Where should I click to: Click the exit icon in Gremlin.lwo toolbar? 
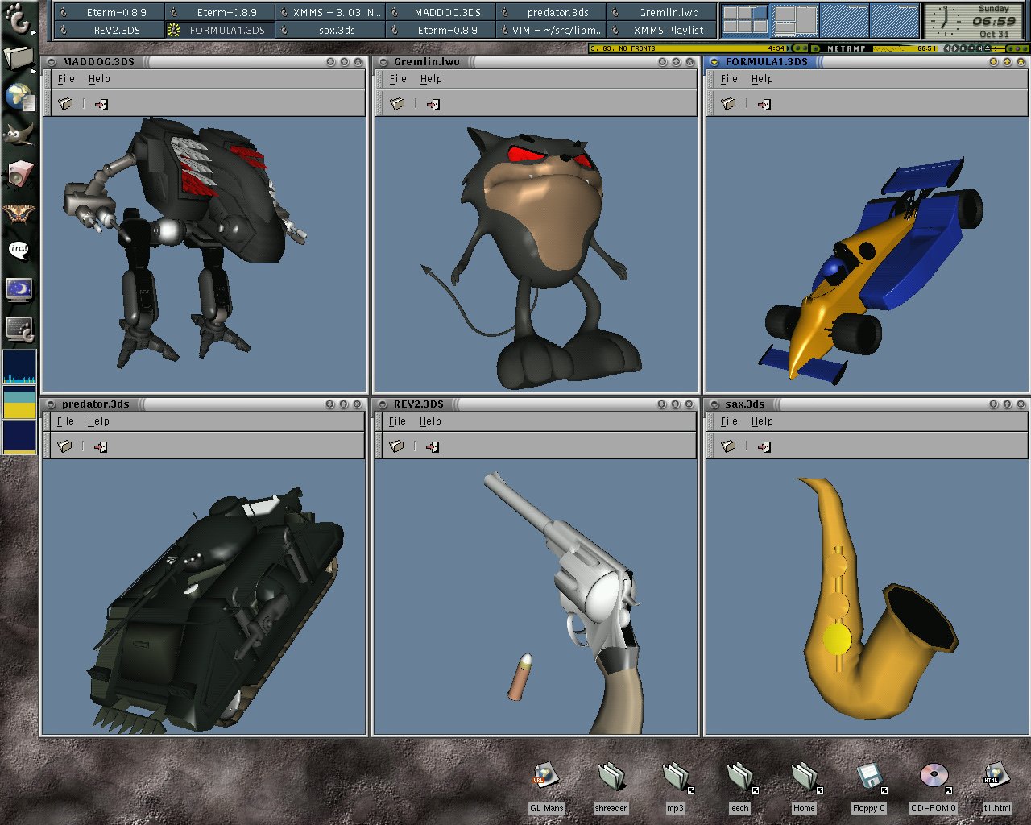pyautogui.click(x=433, y=104)
